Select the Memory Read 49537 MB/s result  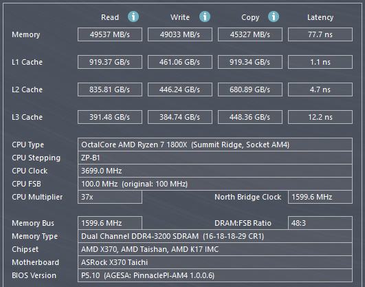(110, 34)
